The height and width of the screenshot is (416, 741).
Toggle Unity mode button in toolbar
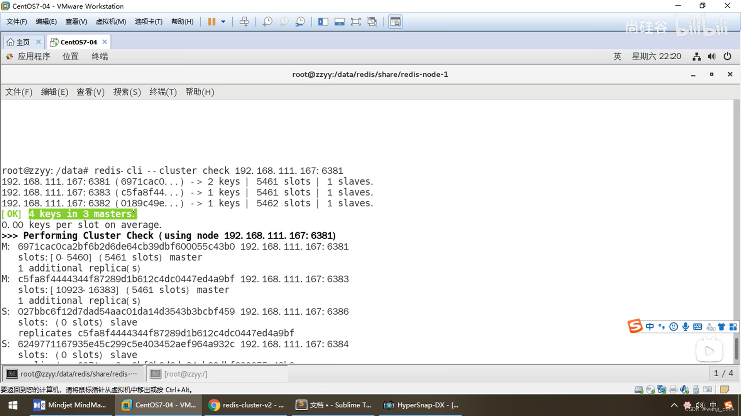point(372,22)
